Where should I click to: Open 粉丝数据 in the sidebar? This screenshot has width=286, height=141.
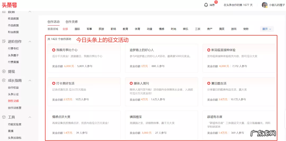coord(13,32)
